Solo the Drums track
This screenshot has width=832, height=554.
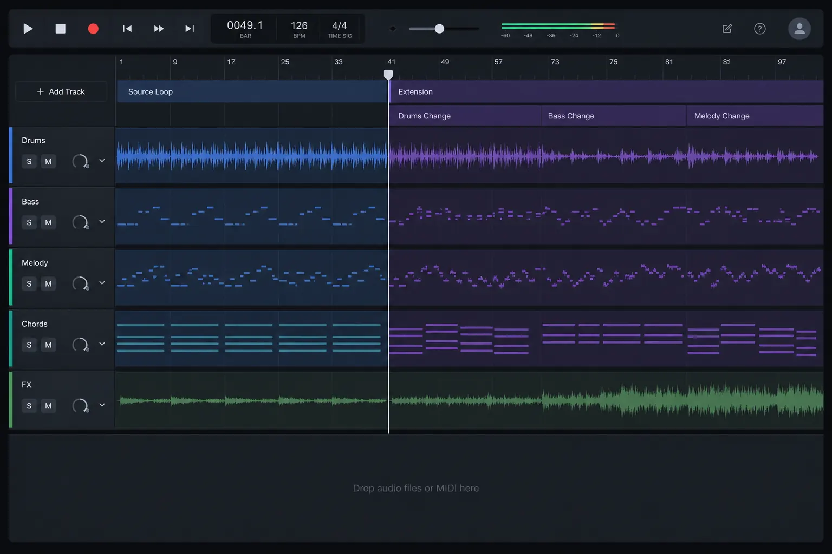(29, 161)
